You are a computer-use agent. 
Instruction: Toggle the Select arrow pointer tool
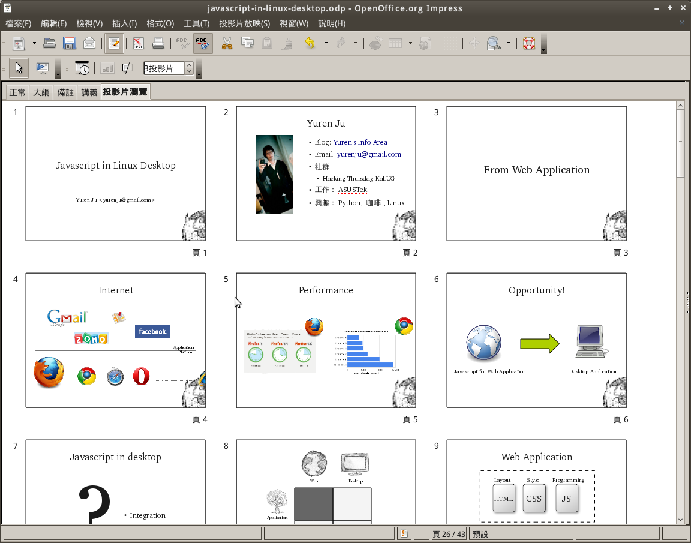[19, 68]
